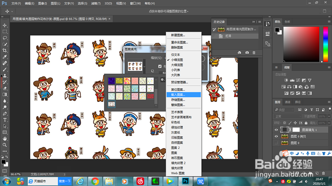
Task: Select the Lasso tool
Action: click(5, 38)
